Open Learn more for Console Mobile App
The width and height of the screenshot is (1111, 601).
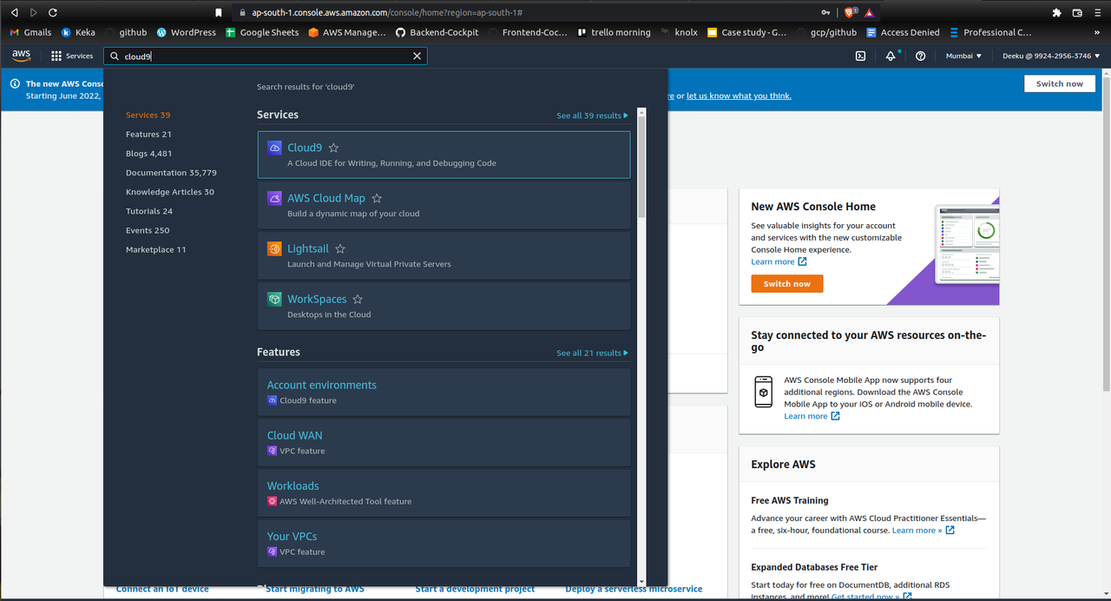812,416
